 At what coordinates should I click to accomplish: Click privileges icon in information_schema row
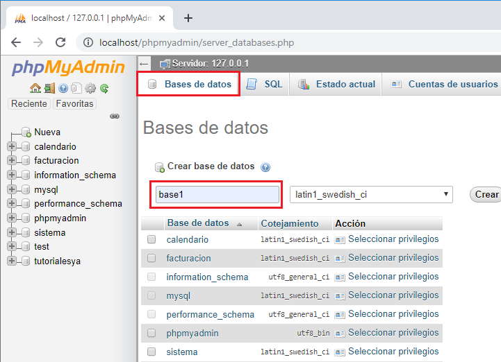tap(340, 277)
